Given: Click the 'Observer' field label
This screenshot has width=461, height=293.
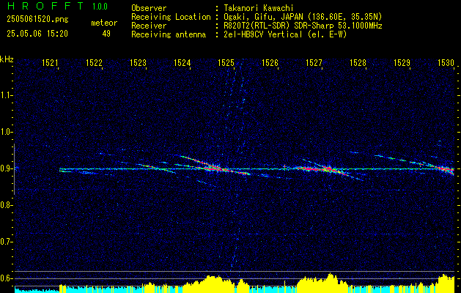Looking at the screenshot, I should 149,8.
